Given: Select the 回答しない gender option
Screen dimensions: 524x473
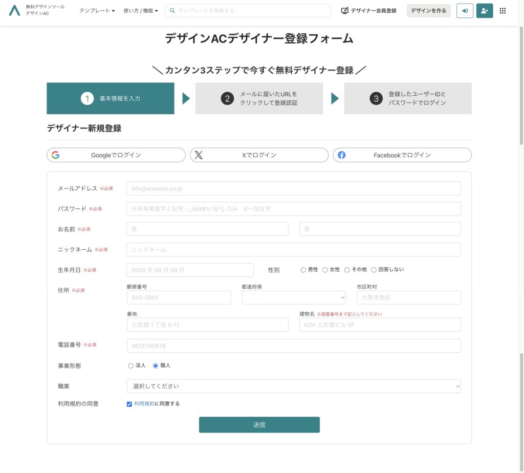Looking at the screenshot, I should tap(374, 270).
